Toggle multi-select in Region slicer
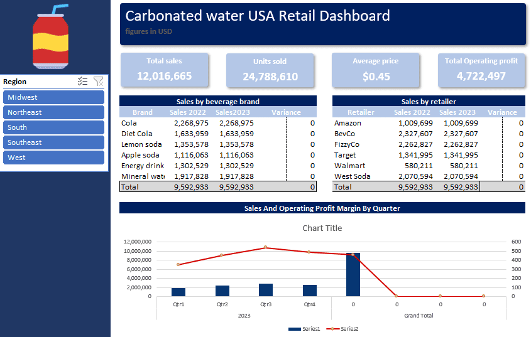The image size is (531, 337). click(x=82, y=81)
